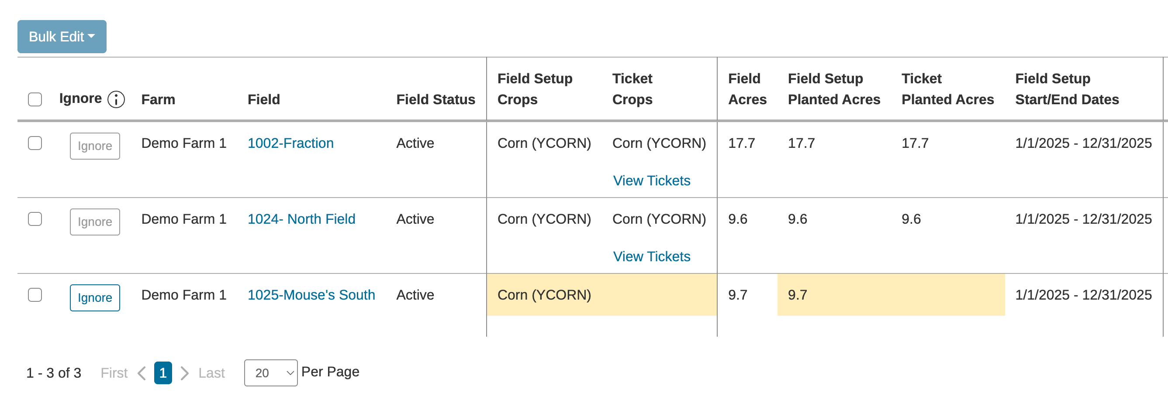Click the Ignore column info icon

pyautogui.click(x=116, y=99)
